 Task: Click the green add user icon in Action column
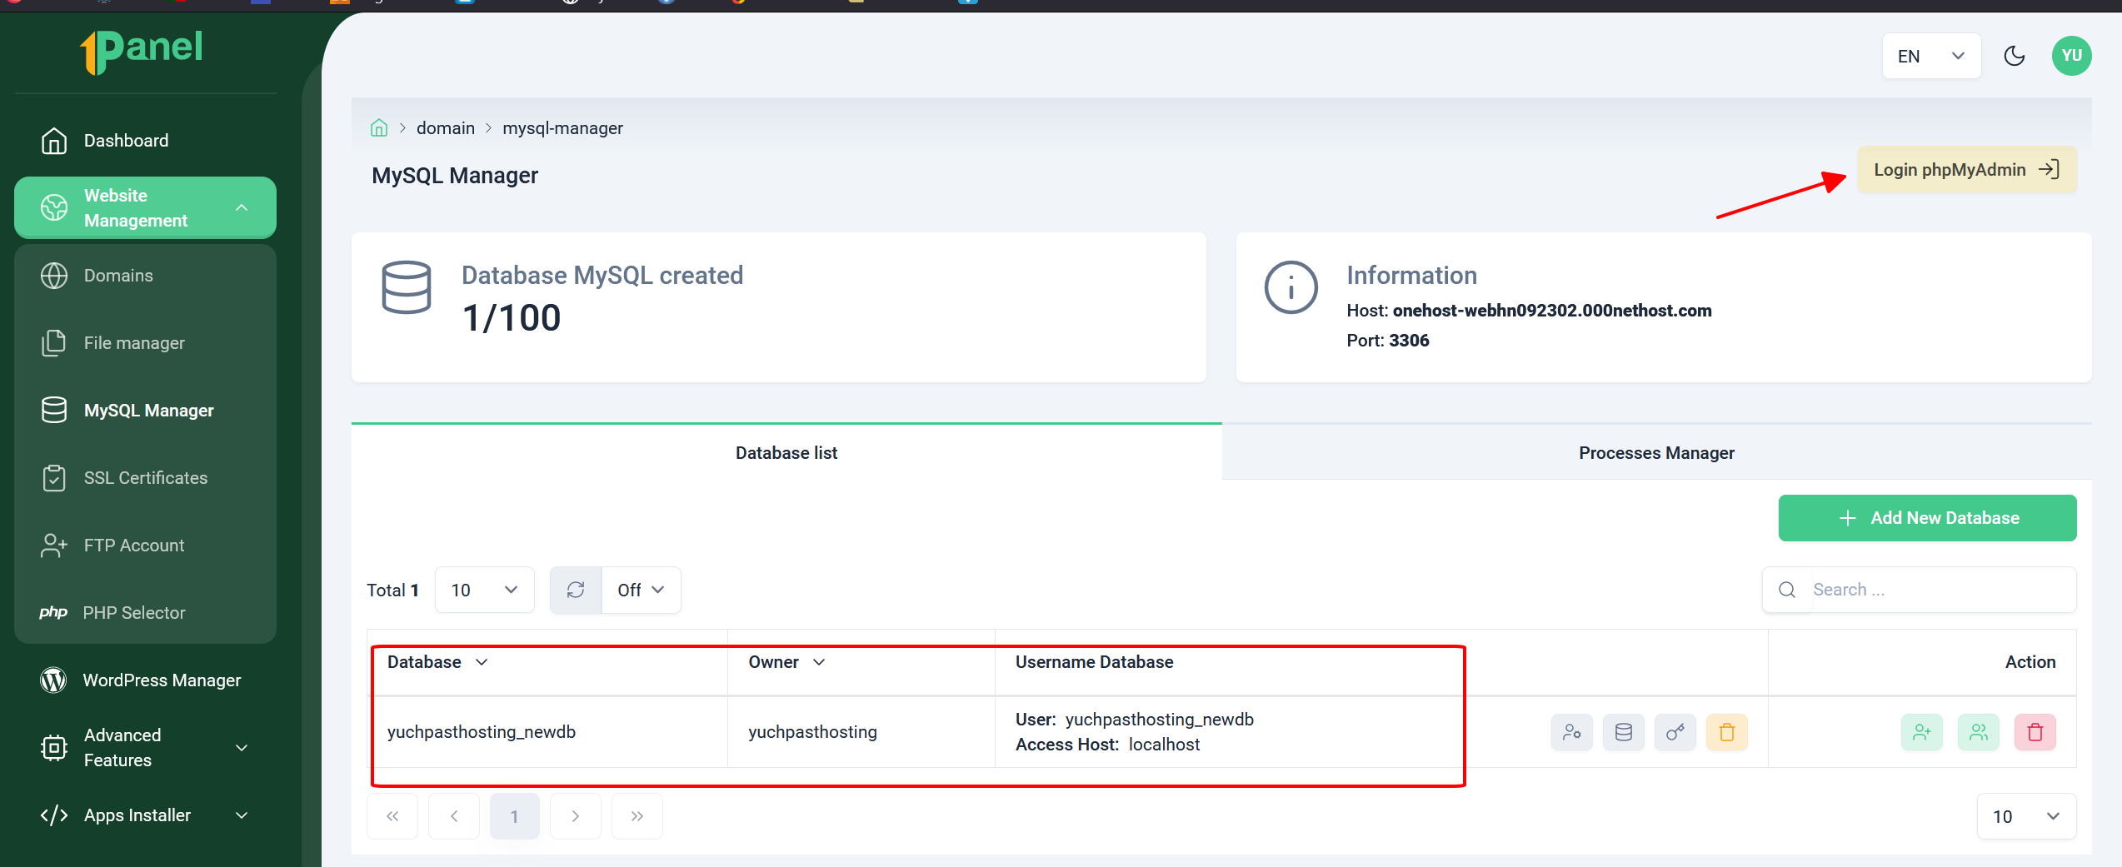[x=1921, y=732]
